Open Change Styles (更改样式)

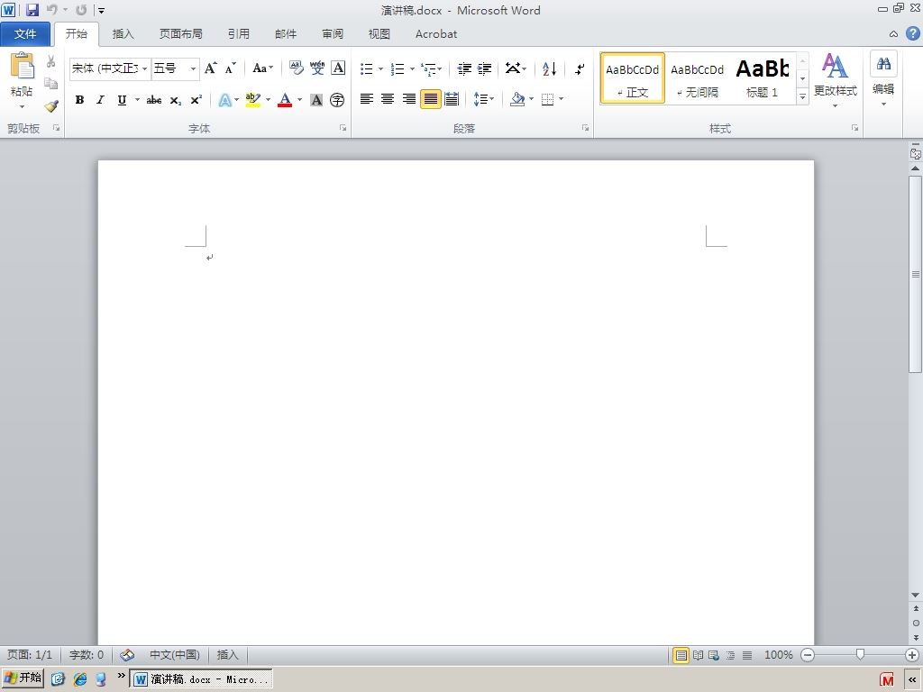(x=835, y=79)
